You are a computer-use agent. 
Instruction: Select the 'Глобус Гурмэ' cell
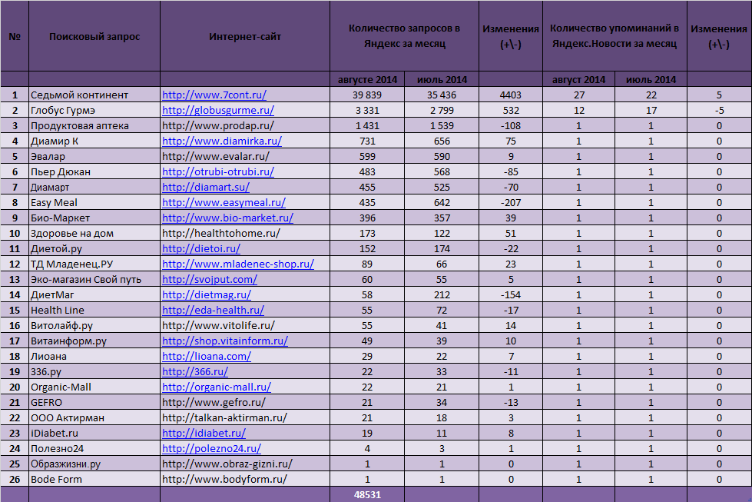pyautogui.click(x=94, y=111)
